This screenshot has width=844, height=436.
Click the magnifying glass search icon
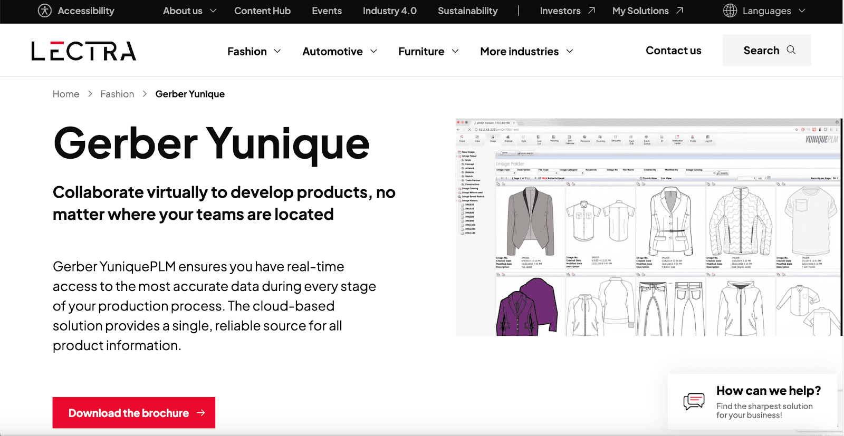(x=791, y=50)
